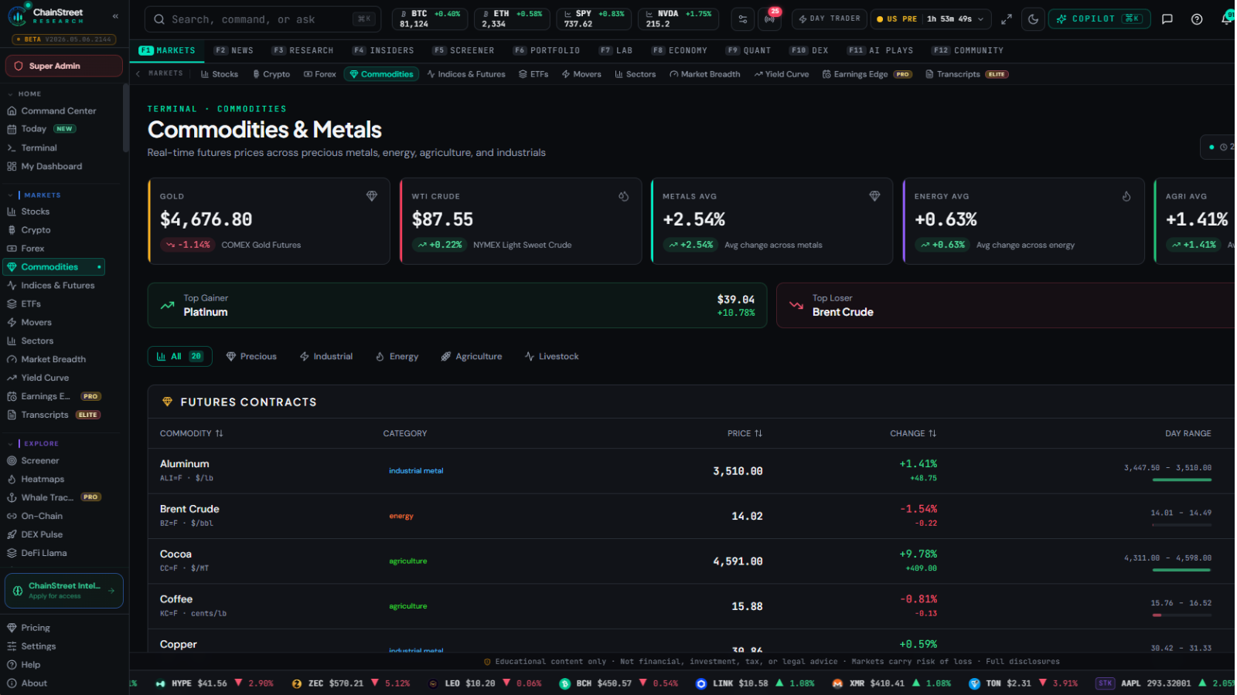Open the Copilot button

point(1099,19)
